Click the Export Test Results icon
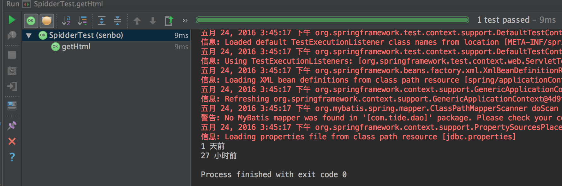 (x=169, y=21)
